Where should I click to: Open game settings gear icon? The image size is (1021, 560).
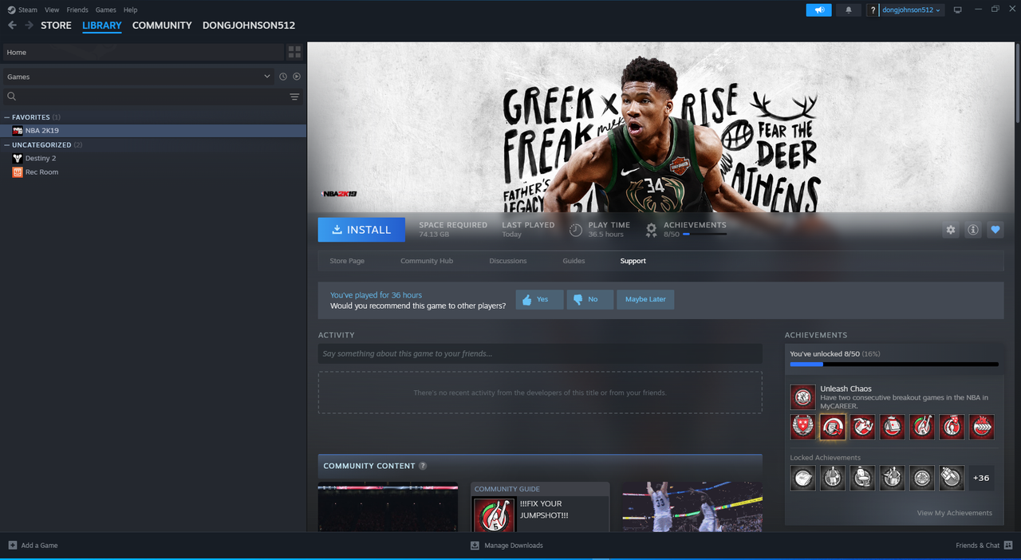tap(950, 230)
